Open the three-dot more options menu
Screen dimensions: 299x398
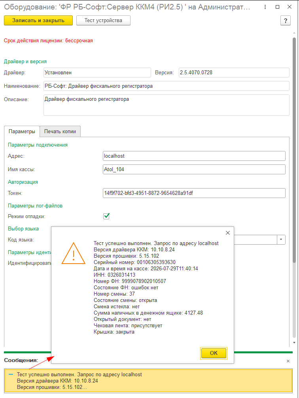265,7
